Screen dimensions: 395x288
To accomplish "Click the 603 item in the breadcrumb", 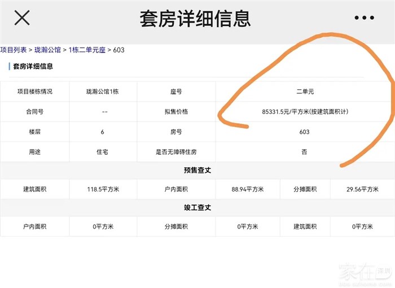I will point(118,50).
